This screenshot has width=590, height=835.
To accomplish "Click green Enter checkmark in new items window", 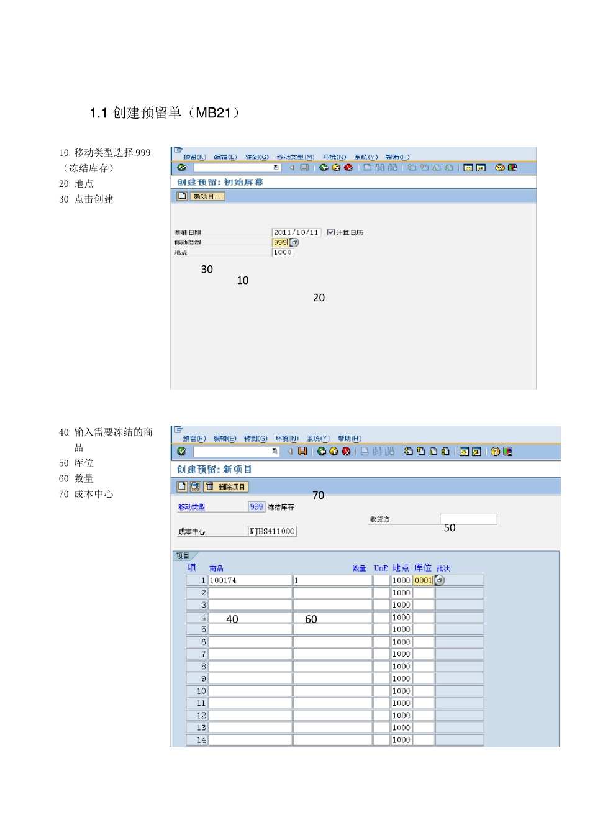I will [181, 452].
